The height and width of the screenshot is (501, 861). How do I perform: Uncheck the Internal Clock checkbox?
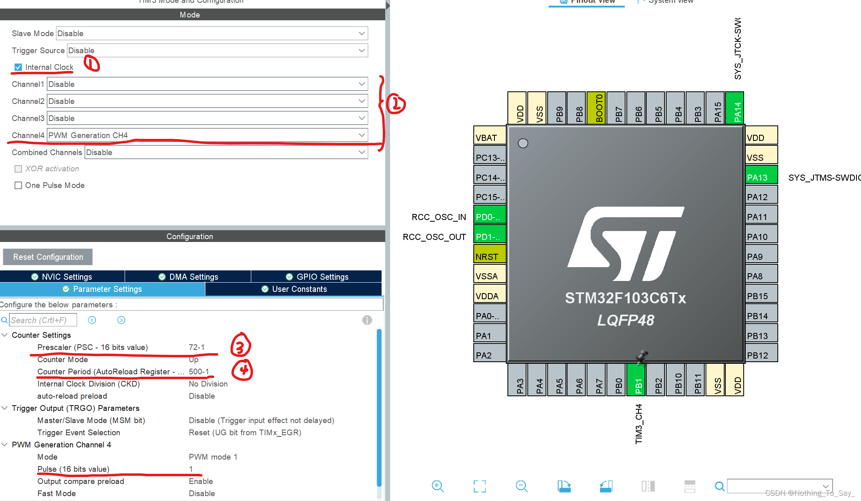(x=18, y=67)
